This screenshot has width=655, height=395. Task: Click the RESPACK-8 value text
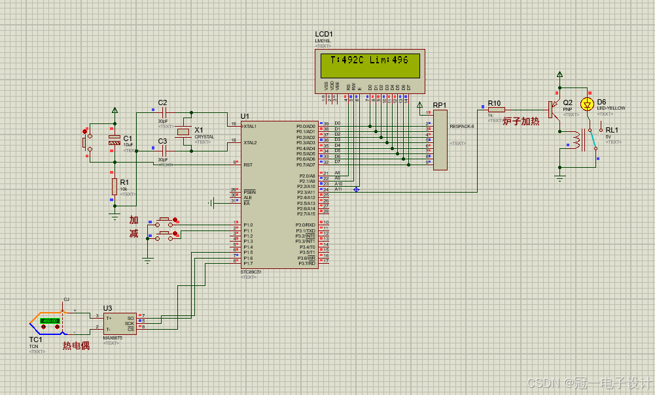point(461,126)
